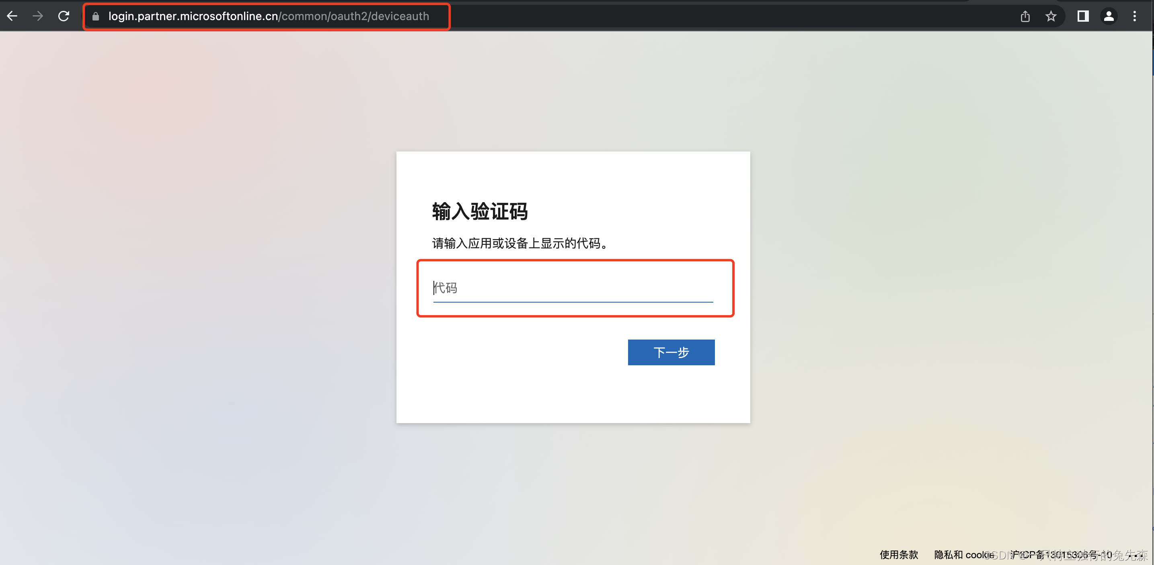Screen dimensions: 1154x565
Task: Click the 输入验证码 heading
Action: pos(480,211)
